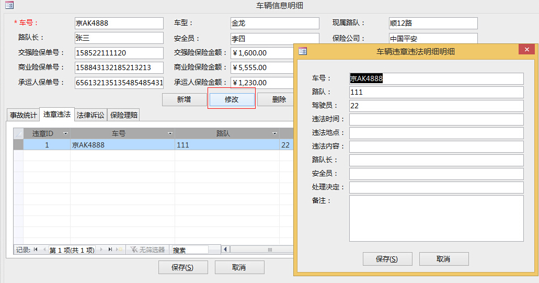The width and height of the screenshot is (539, 283).
Task: Click the empty 违法内容 field
Action: click(436, 146)
